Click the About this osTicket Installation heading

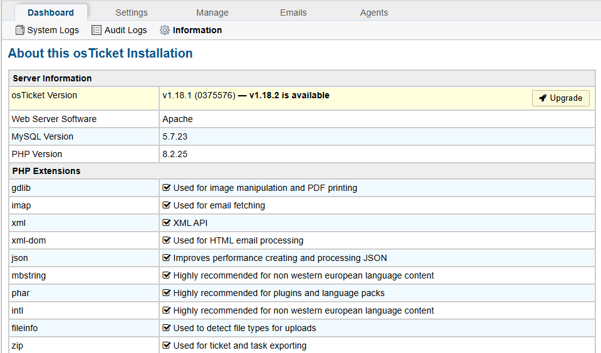point(100,53)
